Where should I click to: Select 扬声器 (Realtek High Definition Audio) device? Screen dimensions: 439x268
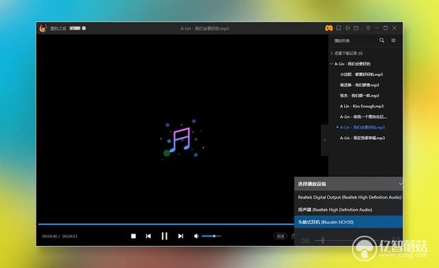348,210
